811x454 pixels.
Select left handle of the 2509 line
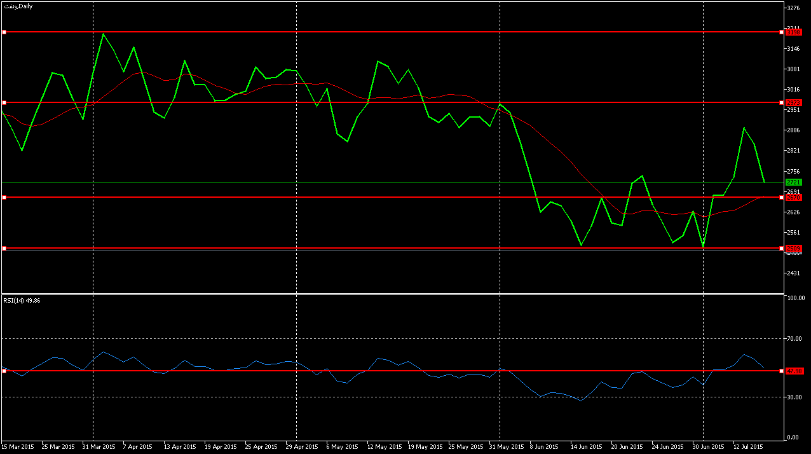4,248
